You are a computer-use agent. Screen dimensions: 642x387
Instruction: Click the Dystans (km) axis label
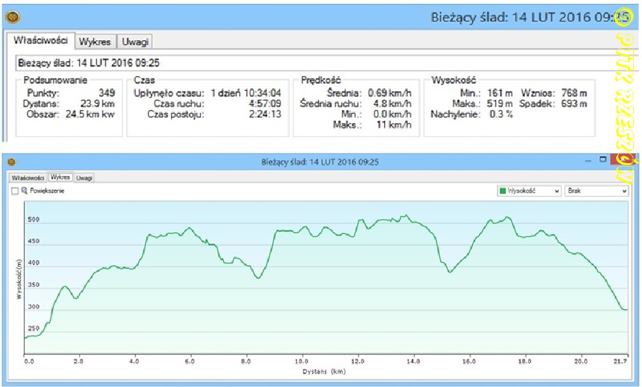(x=326, y=372)
